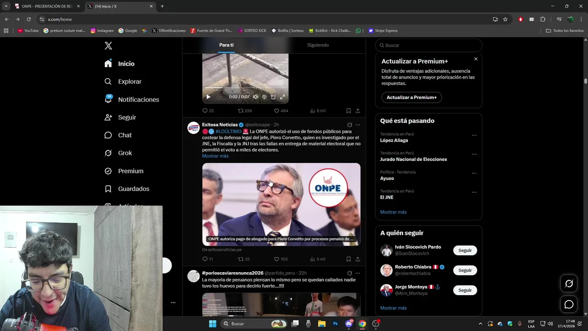Click #LOÚLTIMO hashtag
The height and width of the screenshot is (331, 588).
[228, 131]
